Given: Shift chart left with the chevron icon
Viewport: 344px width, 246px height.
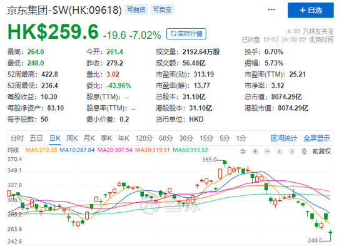Looking at the screenshot, I should tap(280, 151).
